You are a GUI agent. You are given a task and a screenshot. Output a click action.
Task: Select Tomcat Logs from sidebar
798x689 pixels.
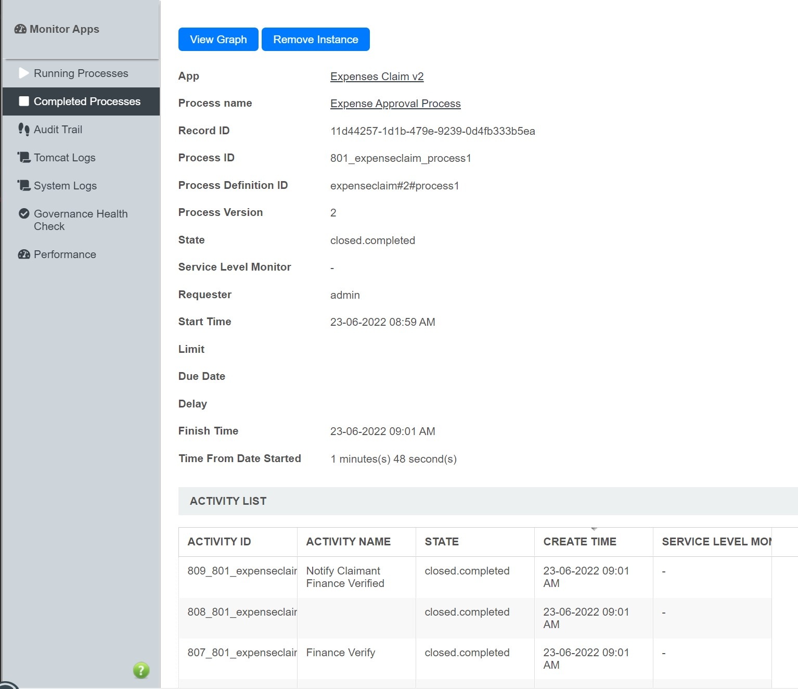coord(65,158)
